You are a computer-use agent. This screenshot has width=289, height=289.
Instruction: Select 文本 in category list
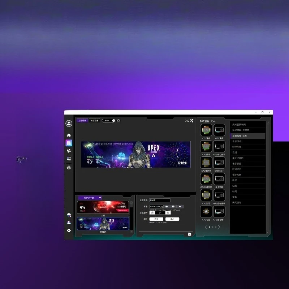pos(248,197)
